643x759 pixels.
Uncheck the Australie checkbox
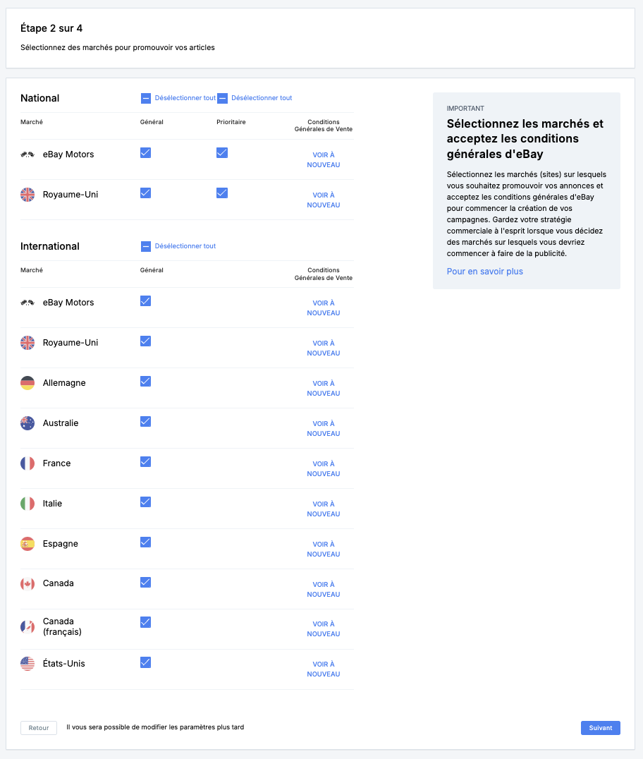146,422
